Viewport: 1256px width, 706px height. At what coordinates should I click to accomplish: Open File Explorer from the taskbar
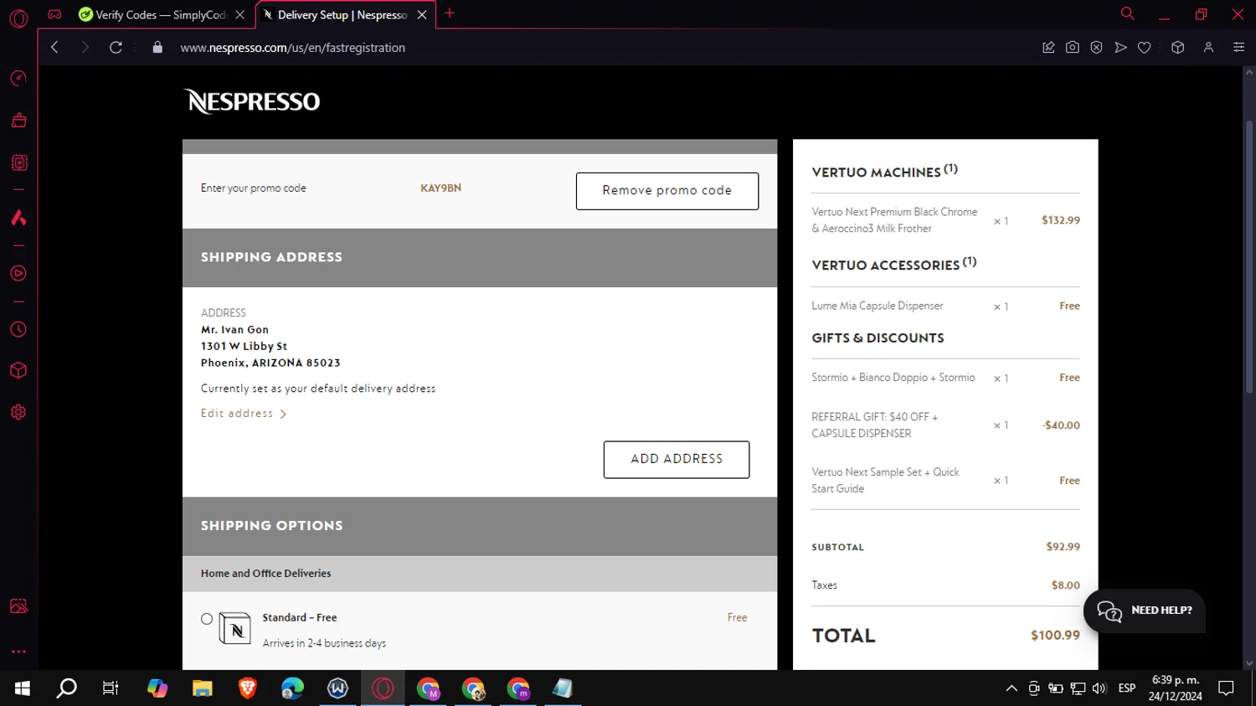pos(202,688)
